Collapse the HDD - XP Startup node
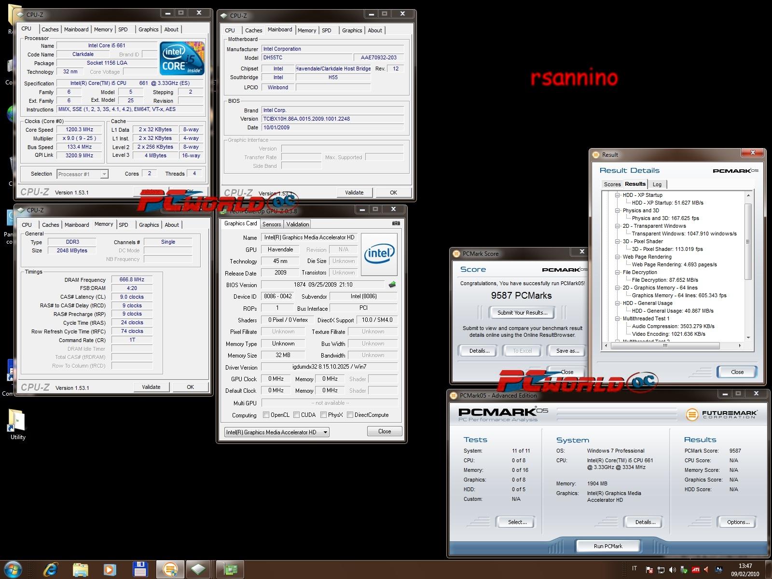This screenshot has height=579, width=772. point(617,195)
